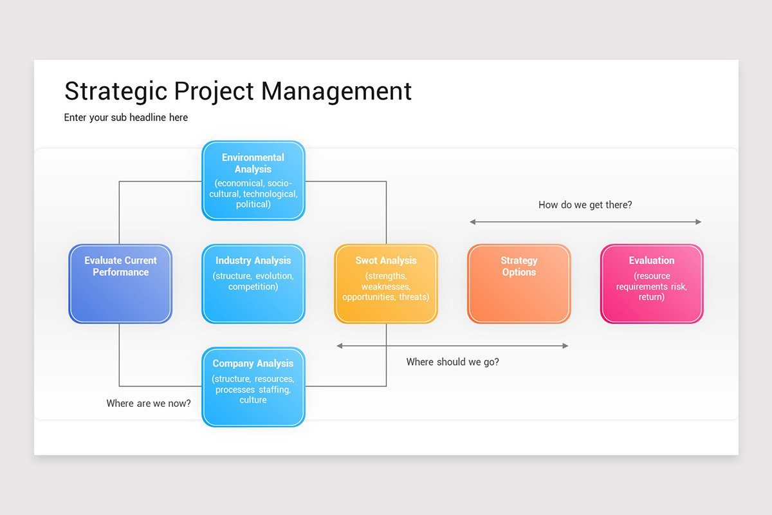Click the Industry Analysis shape
Image resolution: width=772 pixels, height=515 pixels.
[253, 283]
